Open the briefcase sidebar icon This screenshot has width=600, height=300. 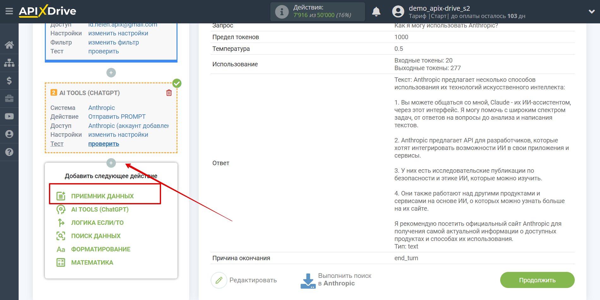tap(9, 99)
